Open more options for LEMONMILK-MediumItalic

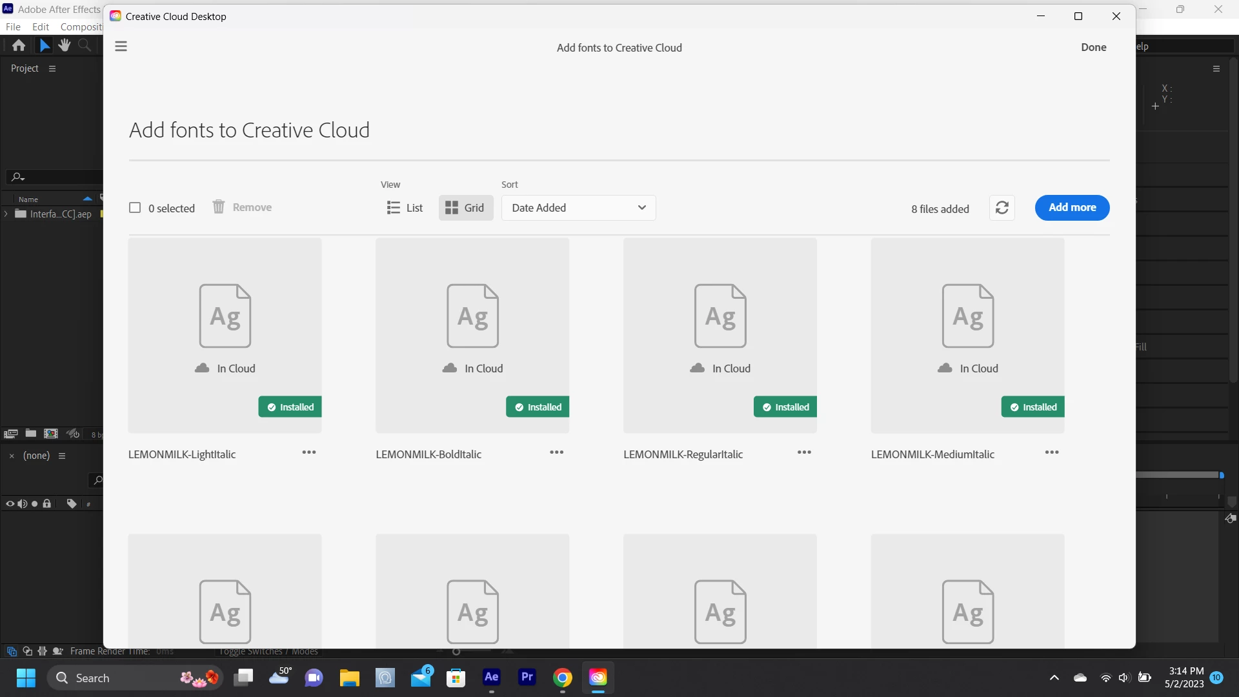click(x=1052, y=452)
